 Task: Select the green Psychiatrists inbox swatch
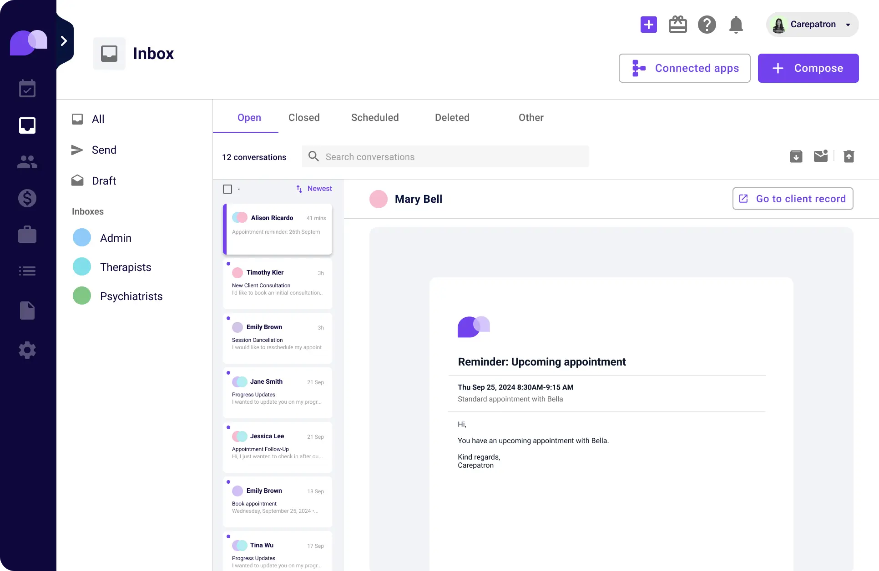pyautogui.click(x=82, y=296)
